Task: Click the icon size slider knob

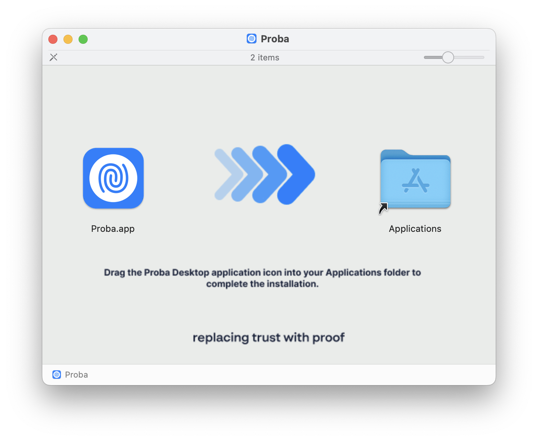Action: [448, 57]
